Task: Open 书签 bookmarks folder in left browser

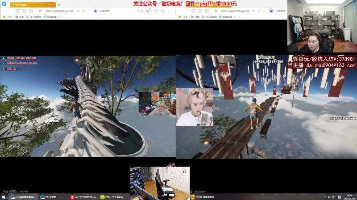Action: pos(7,17)
